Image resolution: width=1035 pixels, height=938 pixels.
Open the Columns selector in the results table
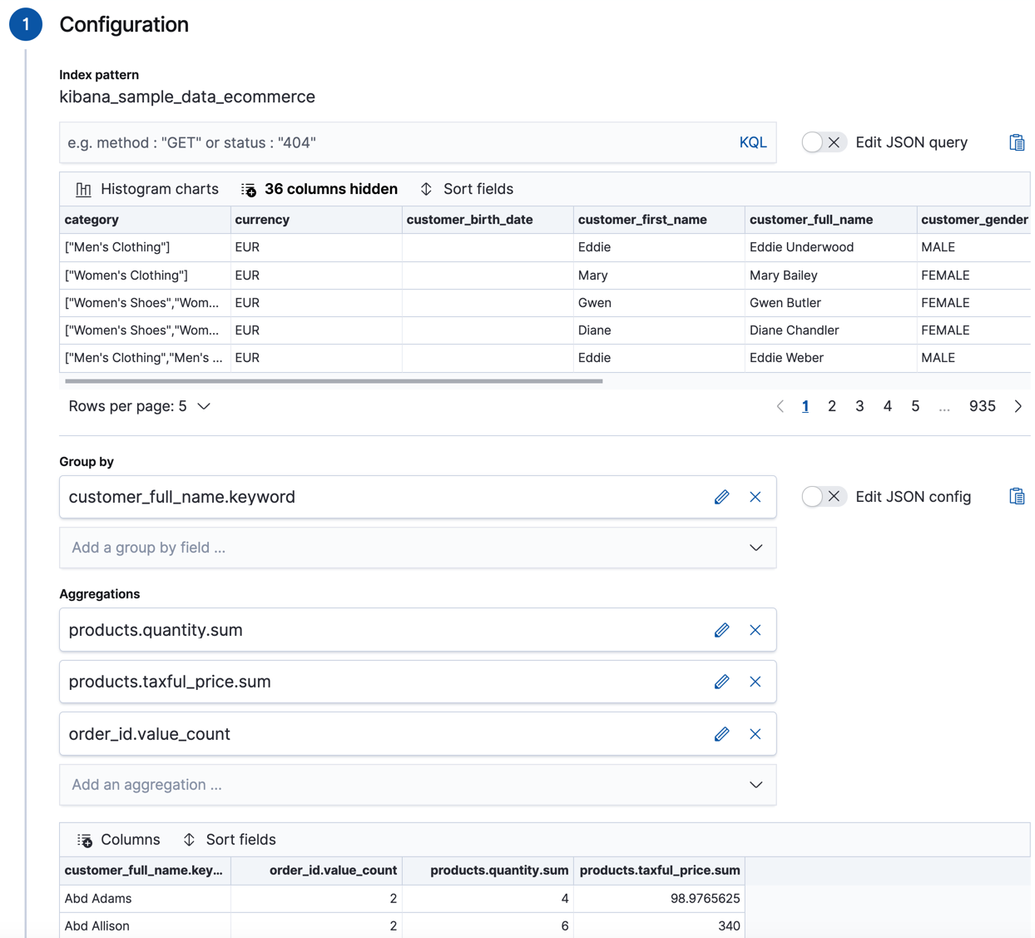click(x=118, y=839)
